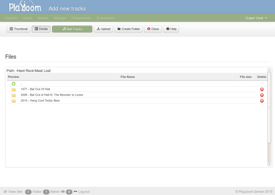
Task: Expand the Super User dropdown
Action: 256,18
